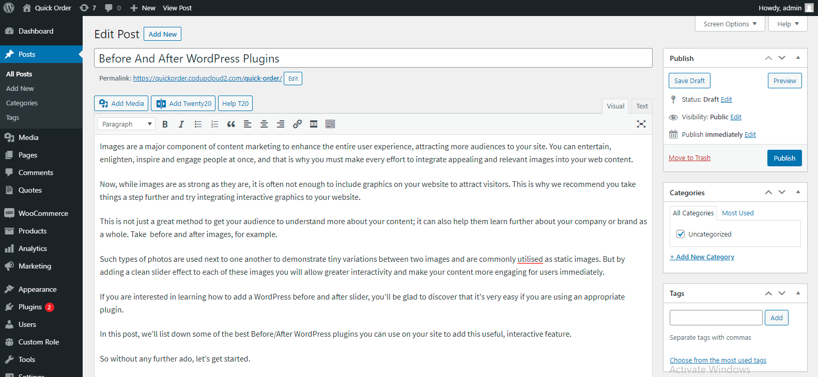Edit the publish schedule
Image resolution: width=818 pixels, height=377 pixels.
pos(750,134)
